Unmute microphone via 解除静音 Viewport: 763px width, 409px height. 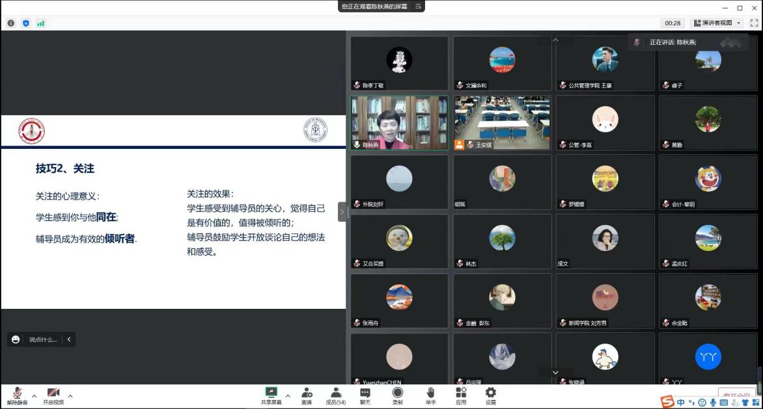[x=18, y=393]
